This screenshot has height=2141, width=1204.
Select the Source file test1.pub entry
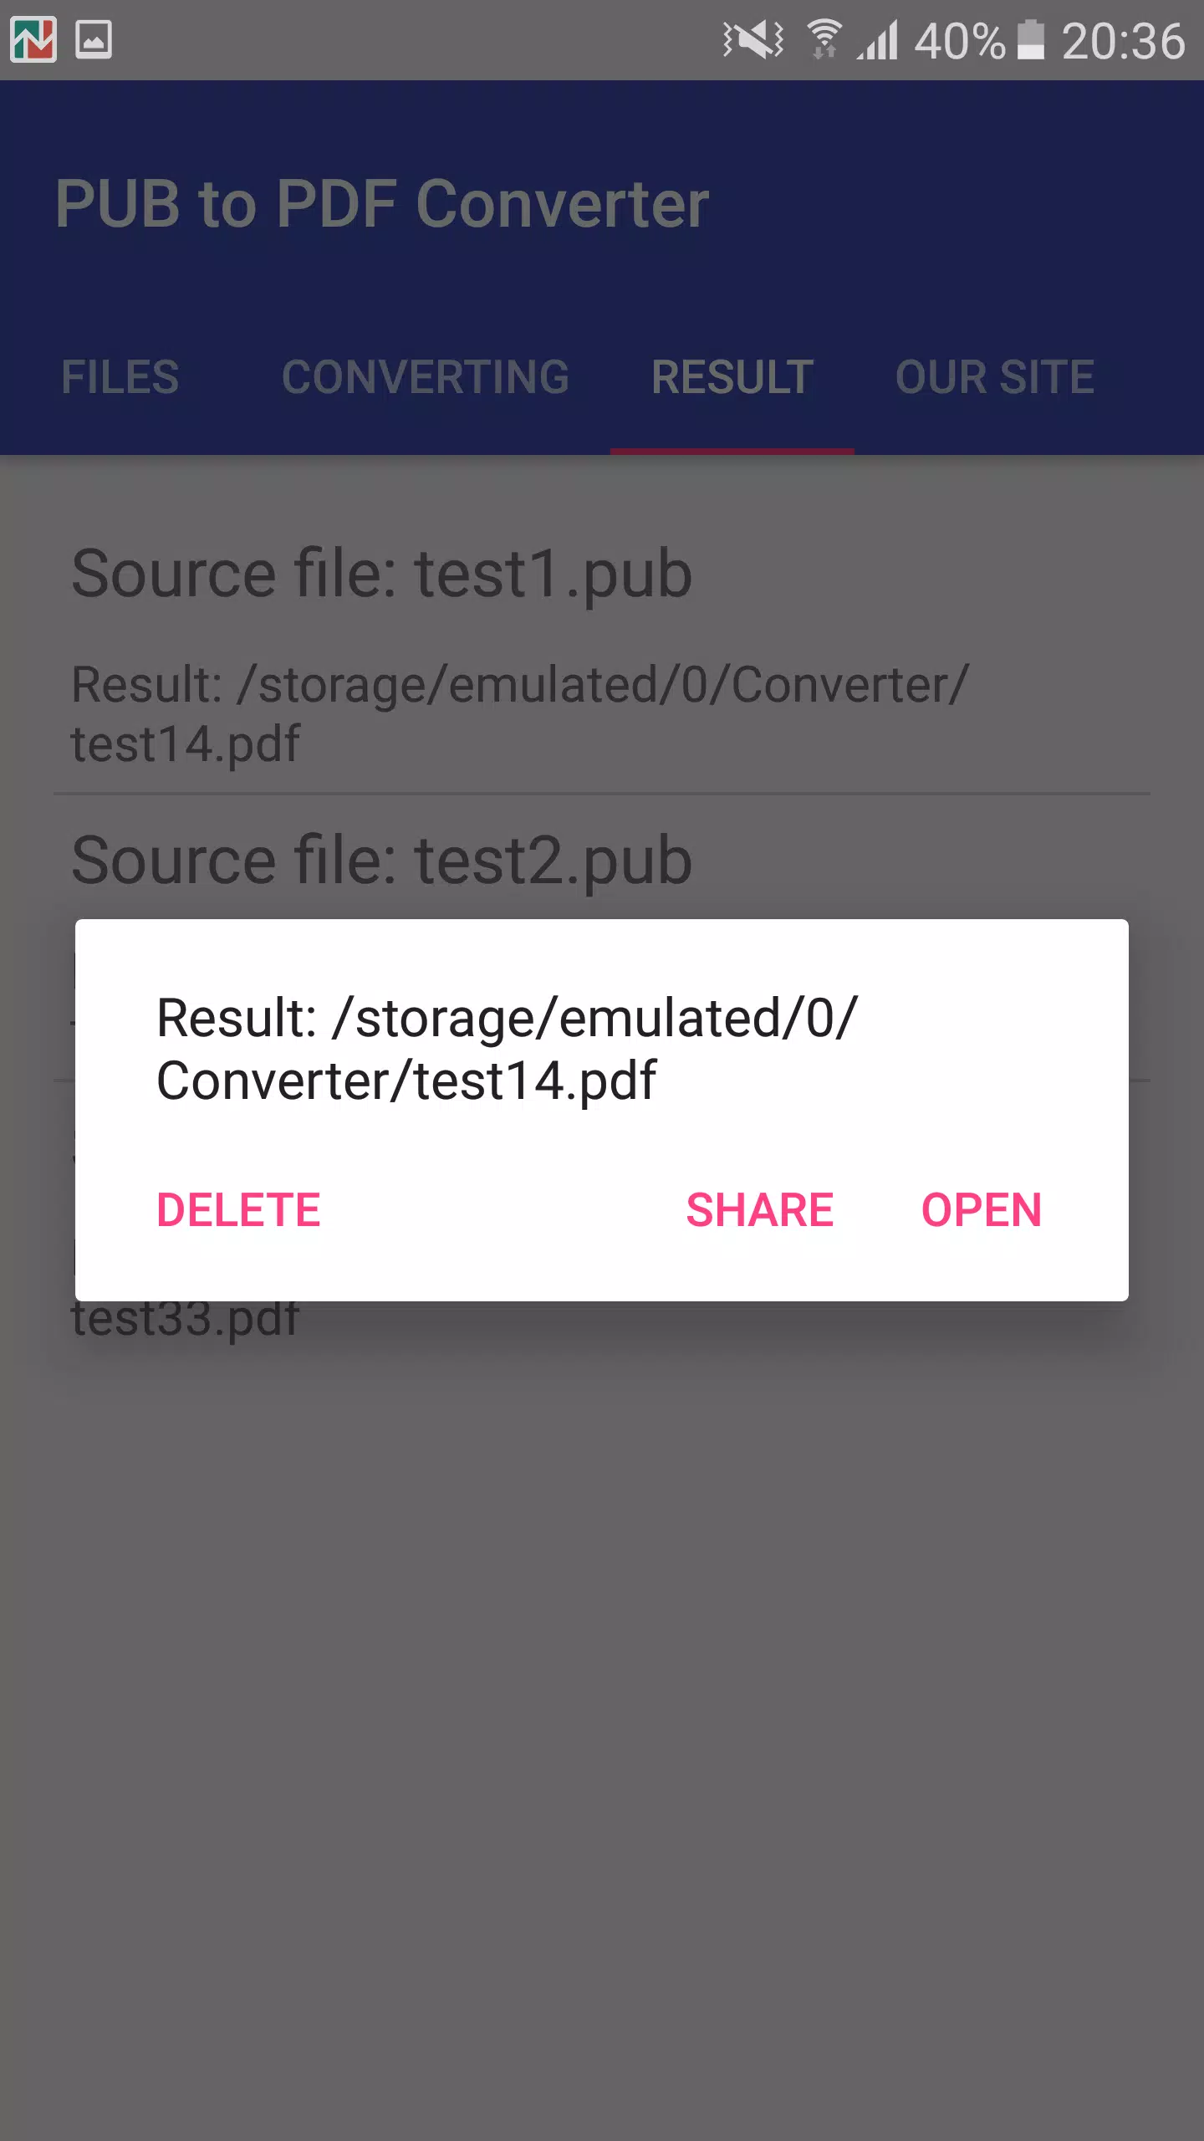tap(602, 652)
